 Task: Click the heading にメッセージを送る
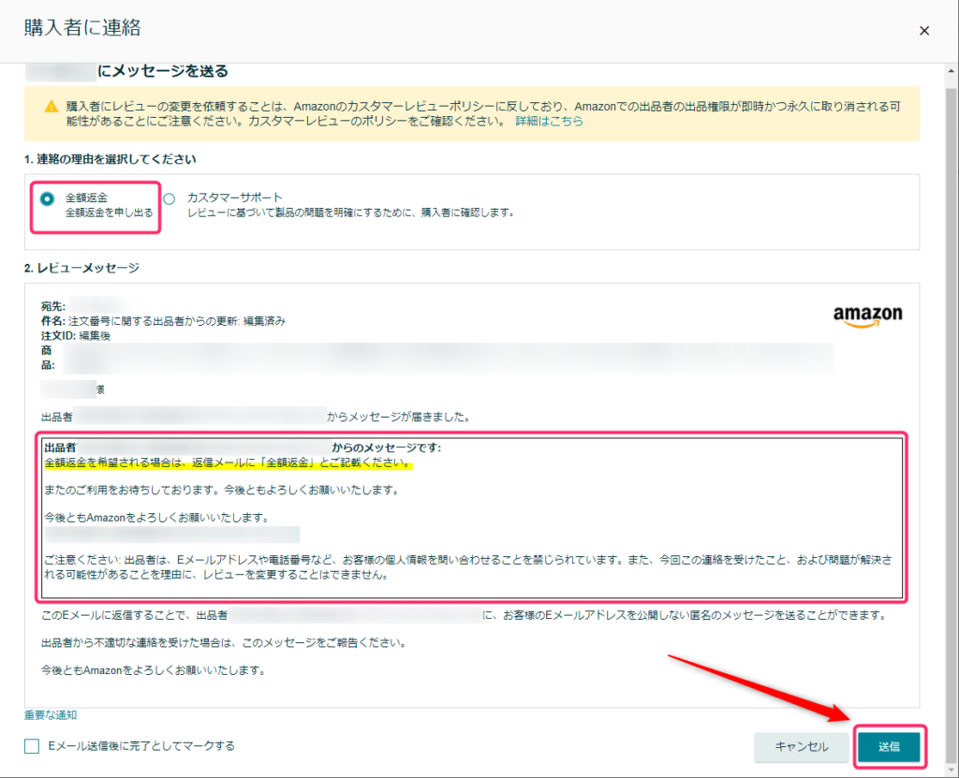point(163,71)
